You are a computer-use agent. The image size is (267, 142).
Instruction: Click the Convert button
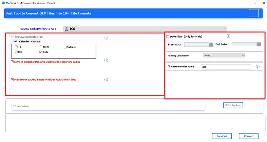(x=248, y=136)
